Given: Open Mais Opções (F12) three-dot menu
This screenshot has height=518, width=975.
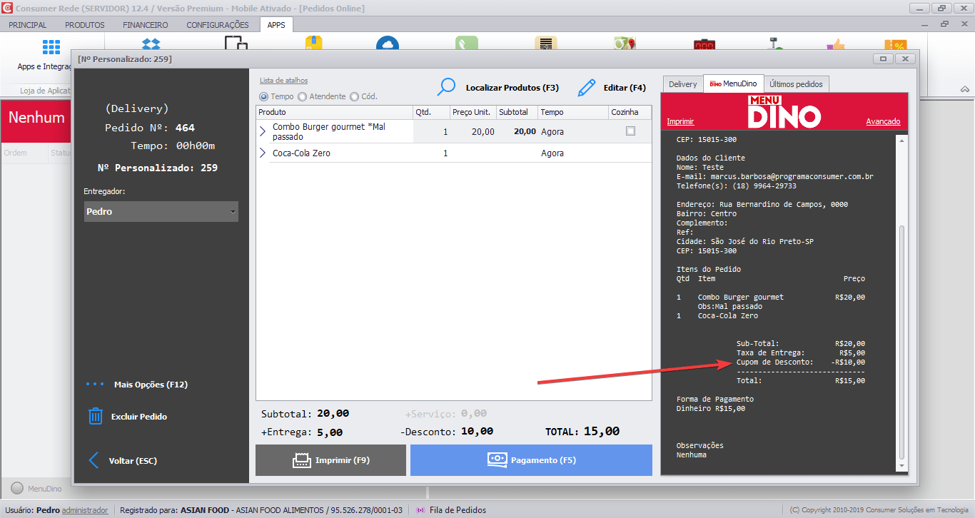Looking at the screenshot, I should pyautogui.click(x=95, y=385).
